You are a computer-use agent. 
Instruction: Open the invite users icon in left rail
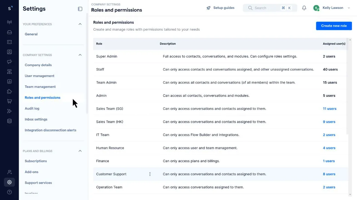[x=9, y=172]
